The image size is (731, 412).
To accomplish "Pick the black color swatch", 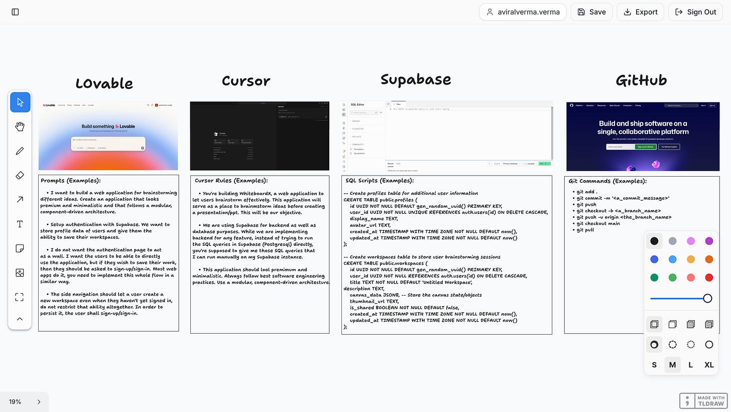I will [x=654, y=241].
